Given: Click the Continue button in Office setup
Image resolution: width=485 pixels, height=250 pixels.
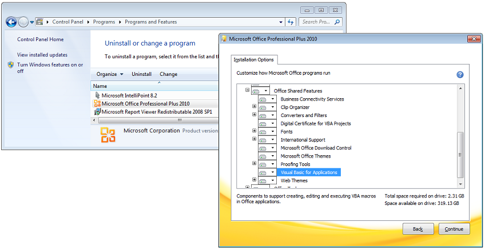Looking at the screenshot, I should coord(454,229).
